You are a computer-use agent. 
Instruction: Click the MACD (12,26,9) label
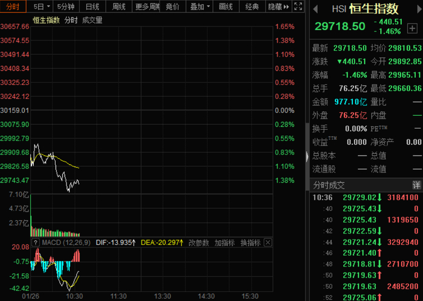[x=66, y=242]
